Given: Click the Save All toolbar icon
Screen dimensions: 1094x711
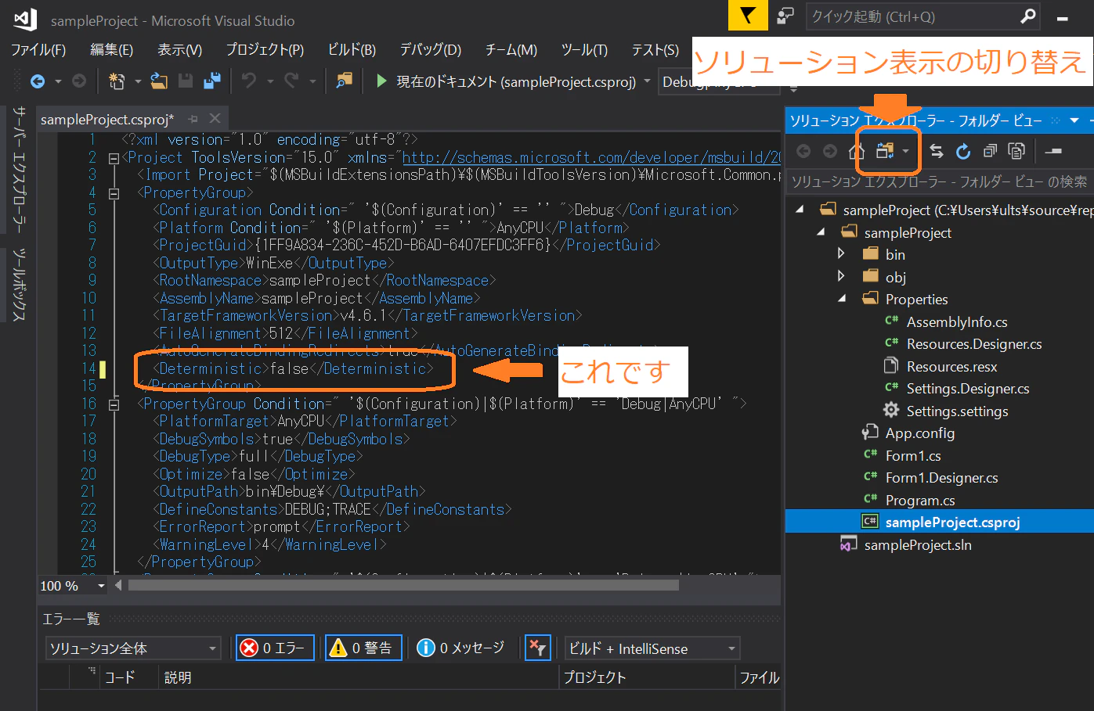Looking at the screenshot, I should (x=212, y=81).
